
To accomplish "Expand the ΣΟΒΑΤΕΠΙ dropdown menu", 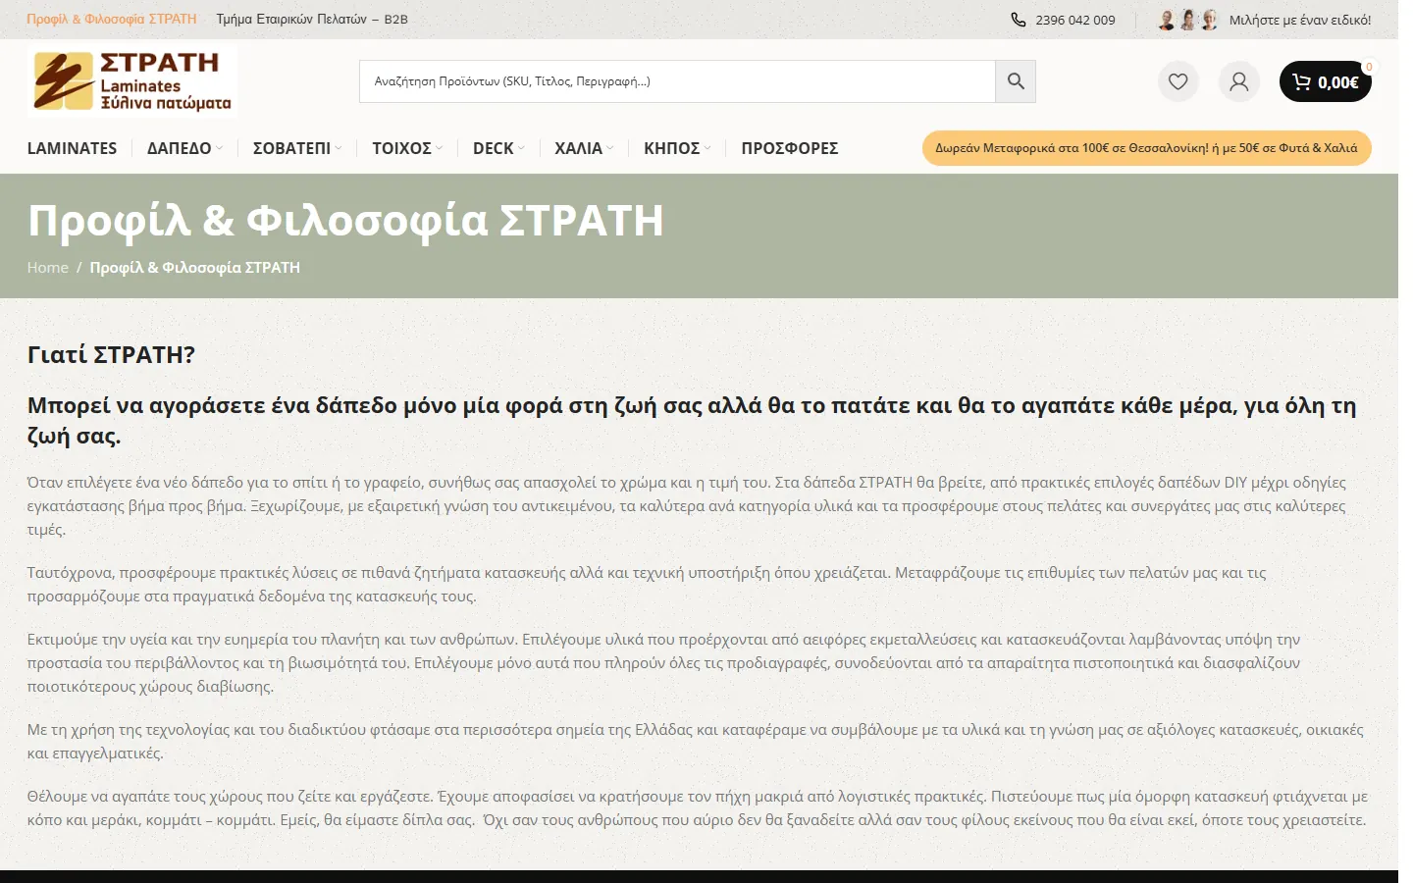I will (x=297, y=148).
